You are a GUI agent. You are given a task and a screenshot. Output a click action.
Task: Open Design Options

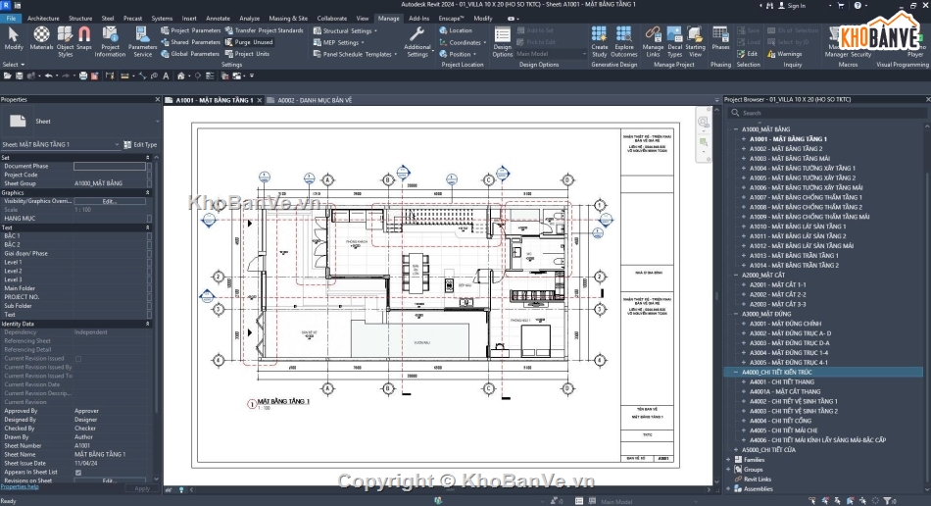pos(503,41)
